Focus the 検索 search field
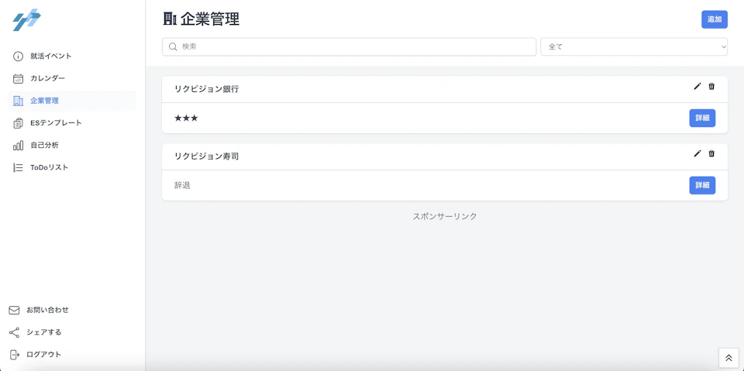The image size is (744, 371). (350, 47)
